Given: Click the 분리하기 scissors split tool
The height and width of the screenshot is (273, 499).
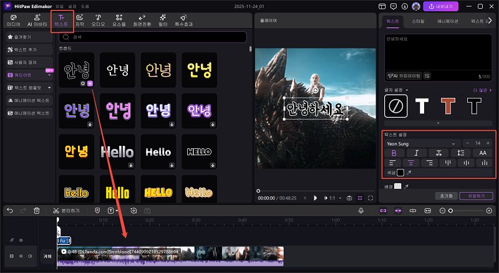Looking at the screenshot, I should point(66,211).
